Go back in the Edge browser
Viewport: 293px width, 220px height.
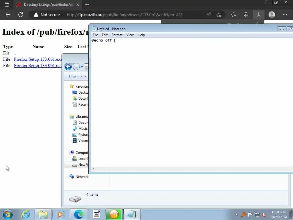click(8, 15)
